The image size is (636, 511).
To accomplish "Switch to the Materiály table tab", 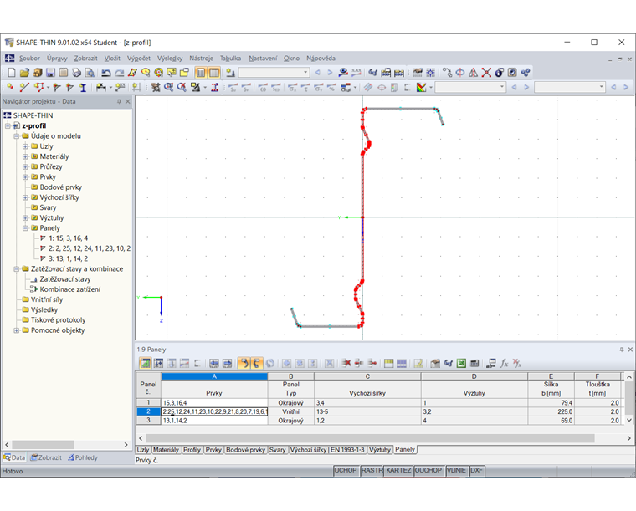I will 166,450.
